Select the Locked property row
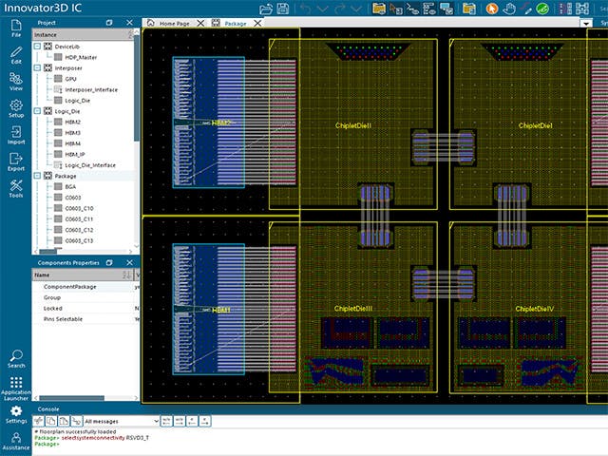608x456 pixels. (x=85, y=308)
